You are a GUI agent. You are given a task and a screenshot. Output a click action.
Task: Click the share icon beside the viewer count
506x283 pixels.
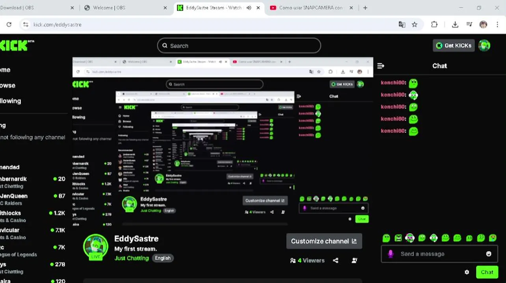pos(336,260)
